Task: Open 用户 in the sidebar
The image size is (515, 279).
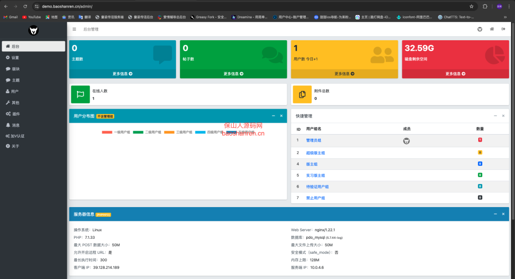Action: pyautogui.click(x=34, y=91)
